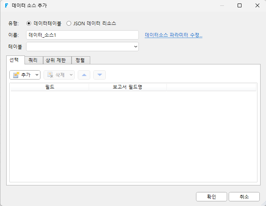266x206 pixels.
Task: Close the 데이터 소스 추가 dialog
Action: click(x=257, y=5)
